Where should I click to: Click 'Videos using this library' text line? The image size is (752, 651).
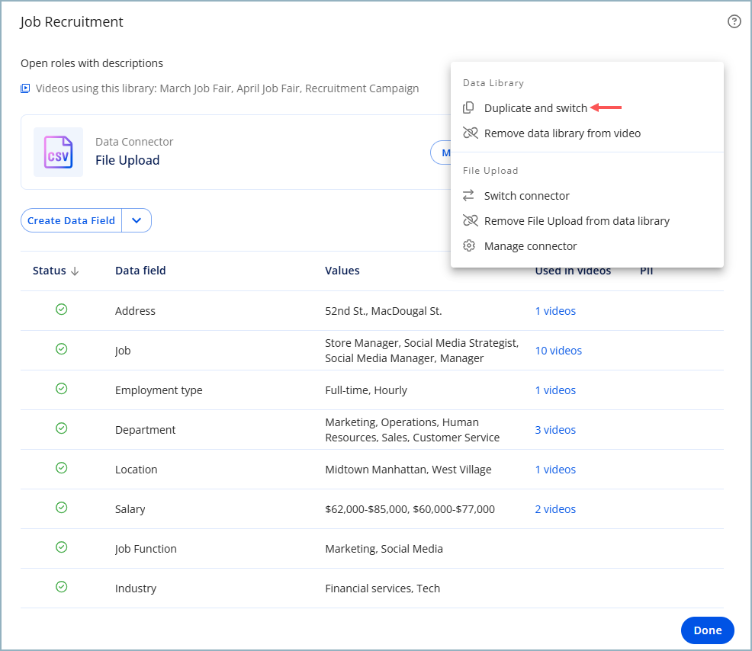[227, 88]
